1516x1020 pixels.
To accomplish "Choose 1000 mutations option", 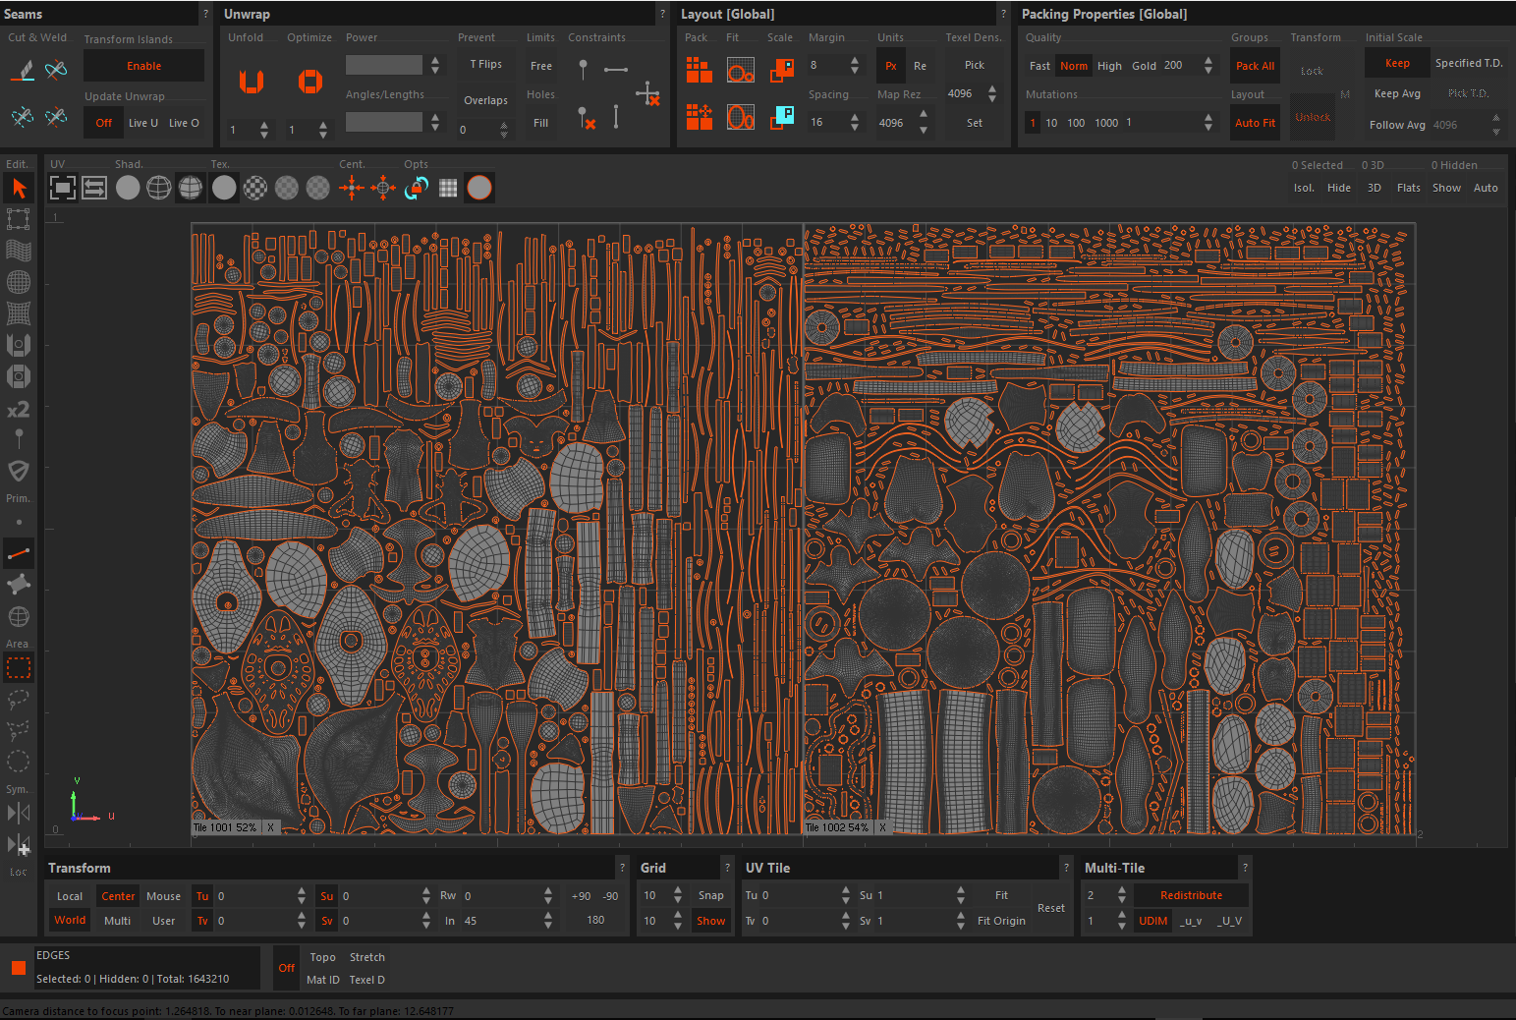I will (x=1106, y=123).
